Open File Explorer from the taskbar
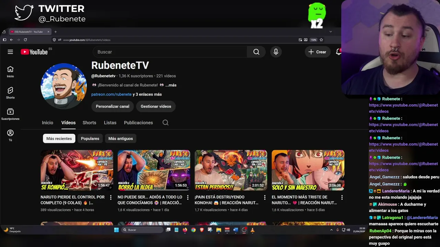Viewport: 440px width, 247px height. click(218, 230)
